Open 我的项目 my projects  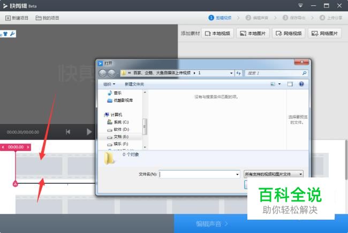click(47, 18)
